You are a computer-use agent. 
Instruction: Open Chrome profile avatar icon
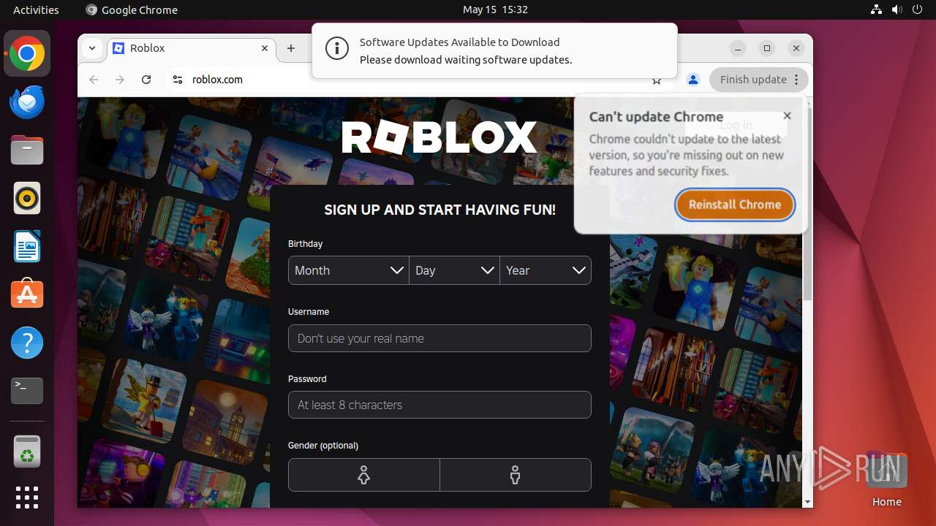point(693,80)
